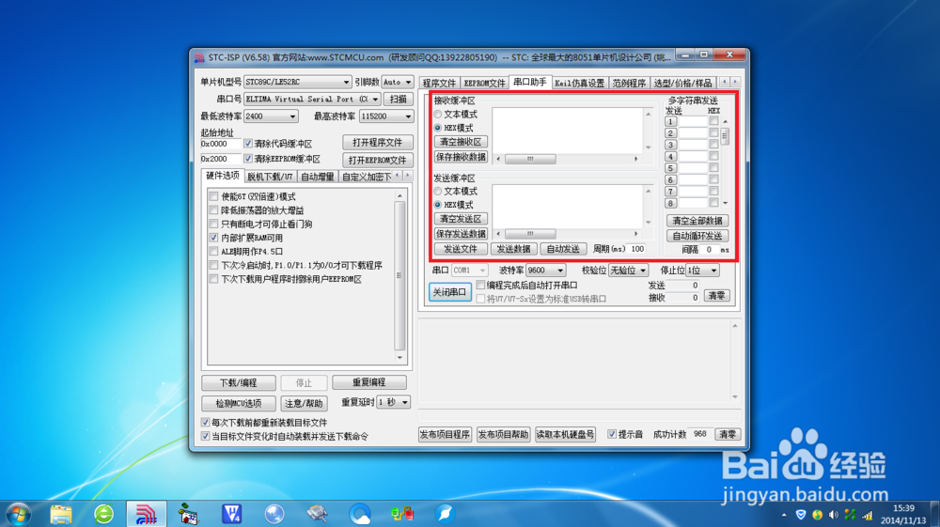Click the STC-ISP title bar logo icon
This screenshot has width=940, height=527.
[x=199, y=57]
